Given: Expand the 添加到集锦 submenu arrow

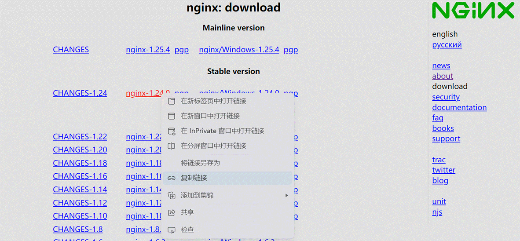Looking at the screenshot, I should click(x=286, y=196).
